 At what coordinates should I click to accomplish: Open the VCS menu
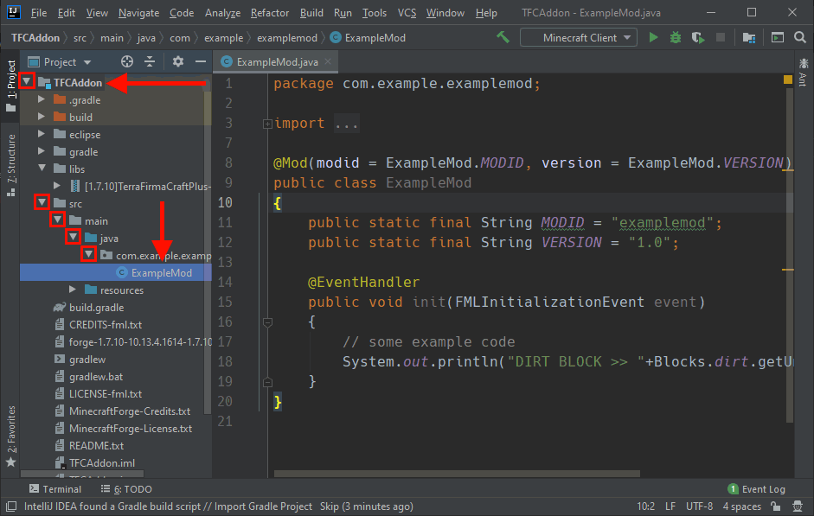pos(407,12)
